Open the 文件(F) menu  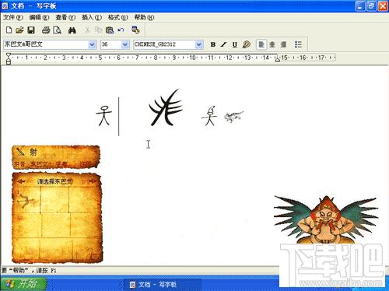click(13, 18)
